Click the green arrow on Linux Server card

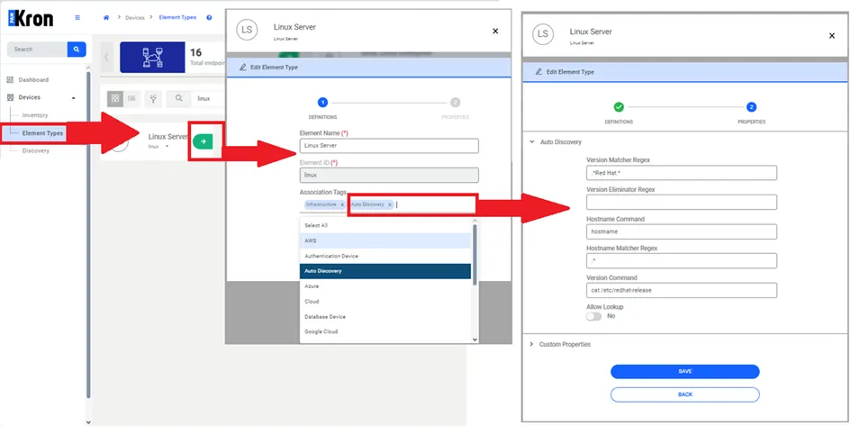(203, 141)
